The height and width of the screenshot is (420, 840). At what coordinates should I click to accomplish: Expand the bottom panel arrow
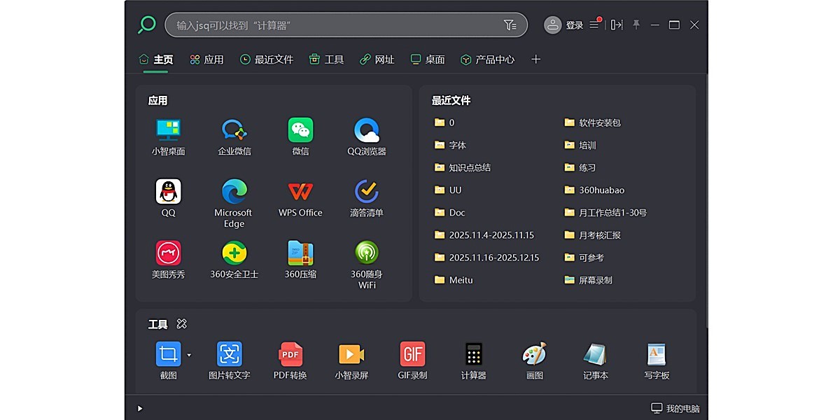(x=139, y=408)
